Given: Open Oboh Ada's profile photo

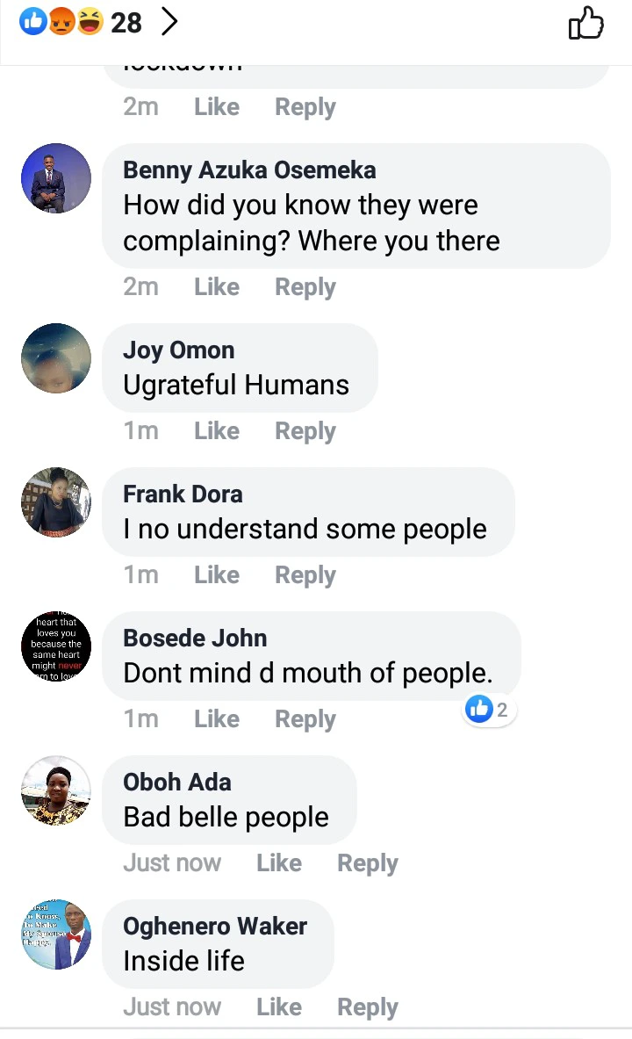Looking at the screenshot, I should tap(56, 790).
